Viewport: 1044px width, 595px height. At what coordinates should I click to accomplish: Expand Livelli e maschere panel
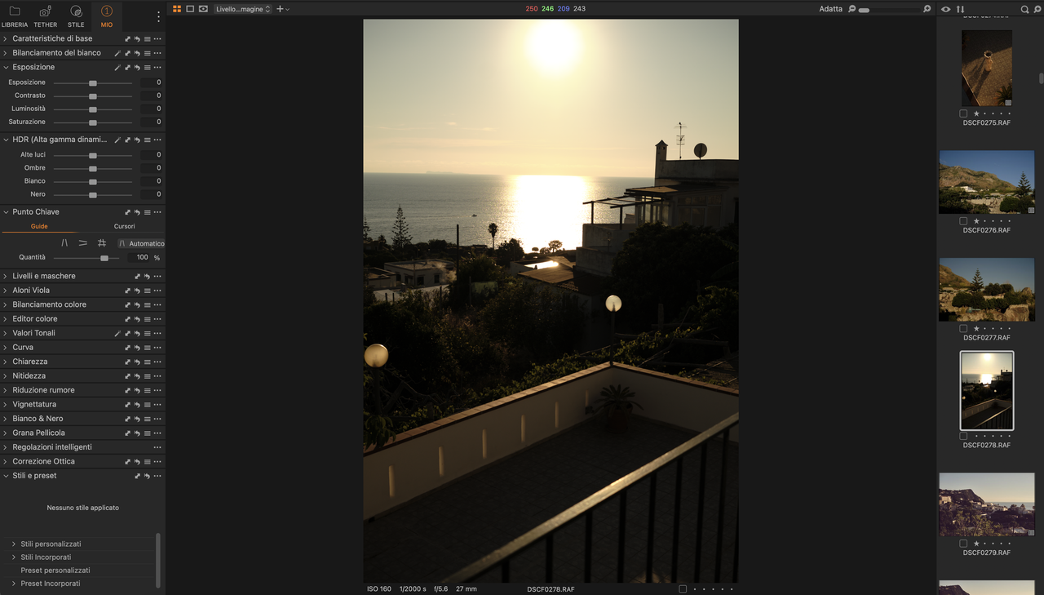(5, 276)
